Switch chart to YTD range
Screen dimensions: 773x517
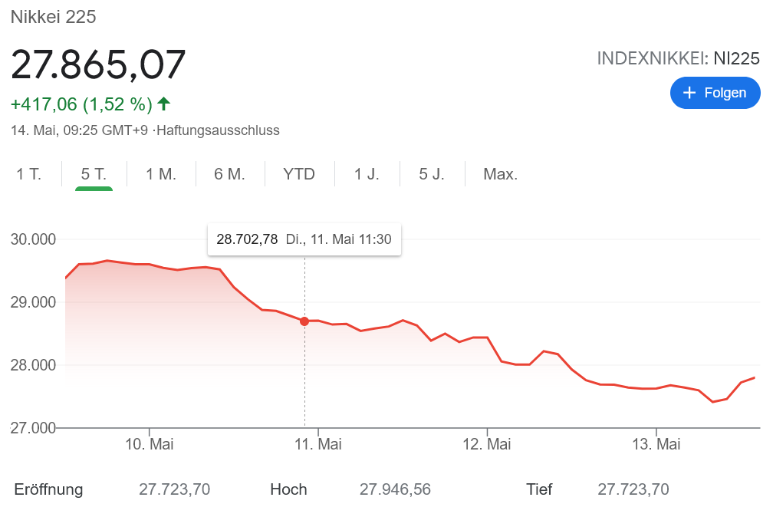click(299, 174)
